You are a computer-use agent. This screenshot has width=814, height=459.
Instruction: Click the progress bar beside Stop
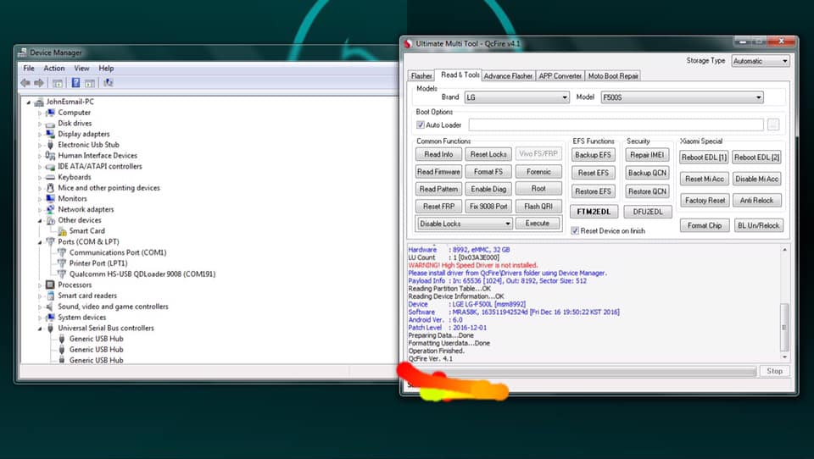tap(580, 371)
